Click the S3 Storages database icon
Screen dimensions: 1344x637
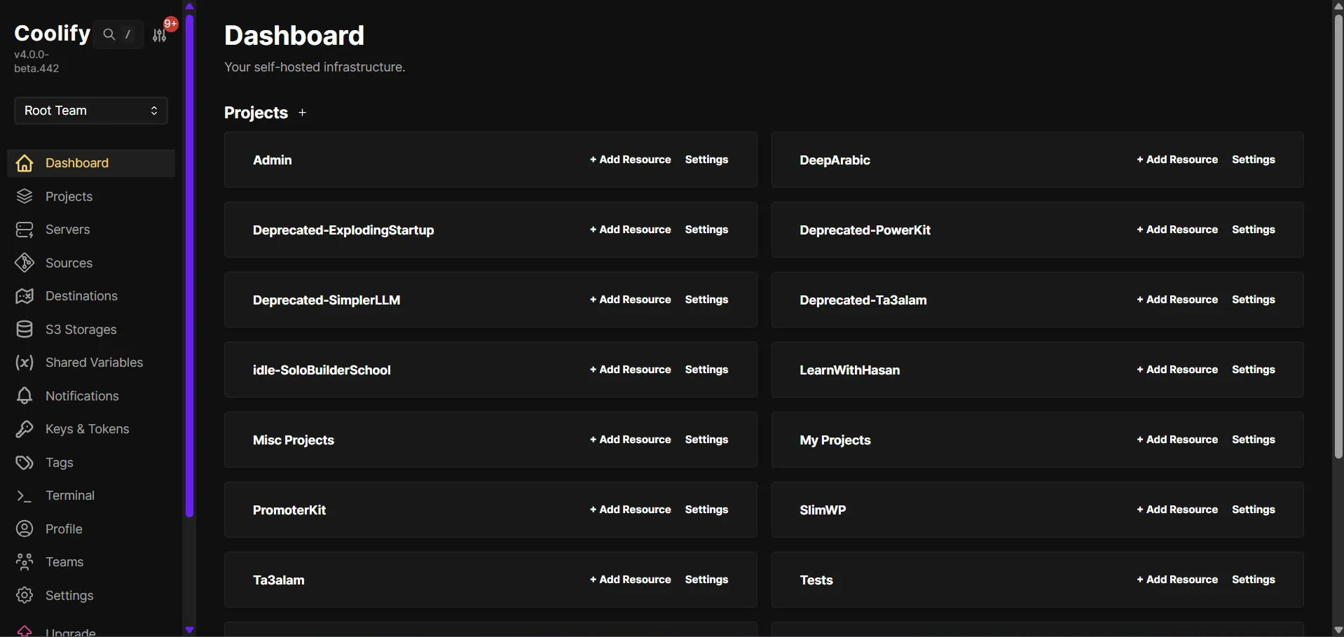point(25,330)
